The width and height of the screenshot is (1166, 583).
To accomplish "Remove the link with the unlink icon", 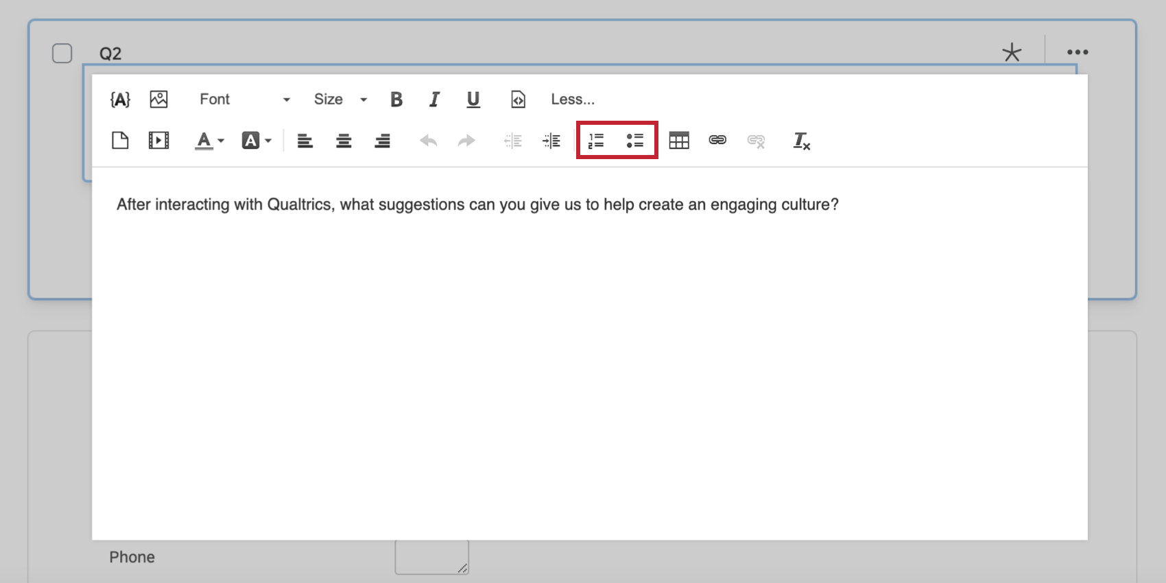I will pyautogui.click(x=756, y=141).
